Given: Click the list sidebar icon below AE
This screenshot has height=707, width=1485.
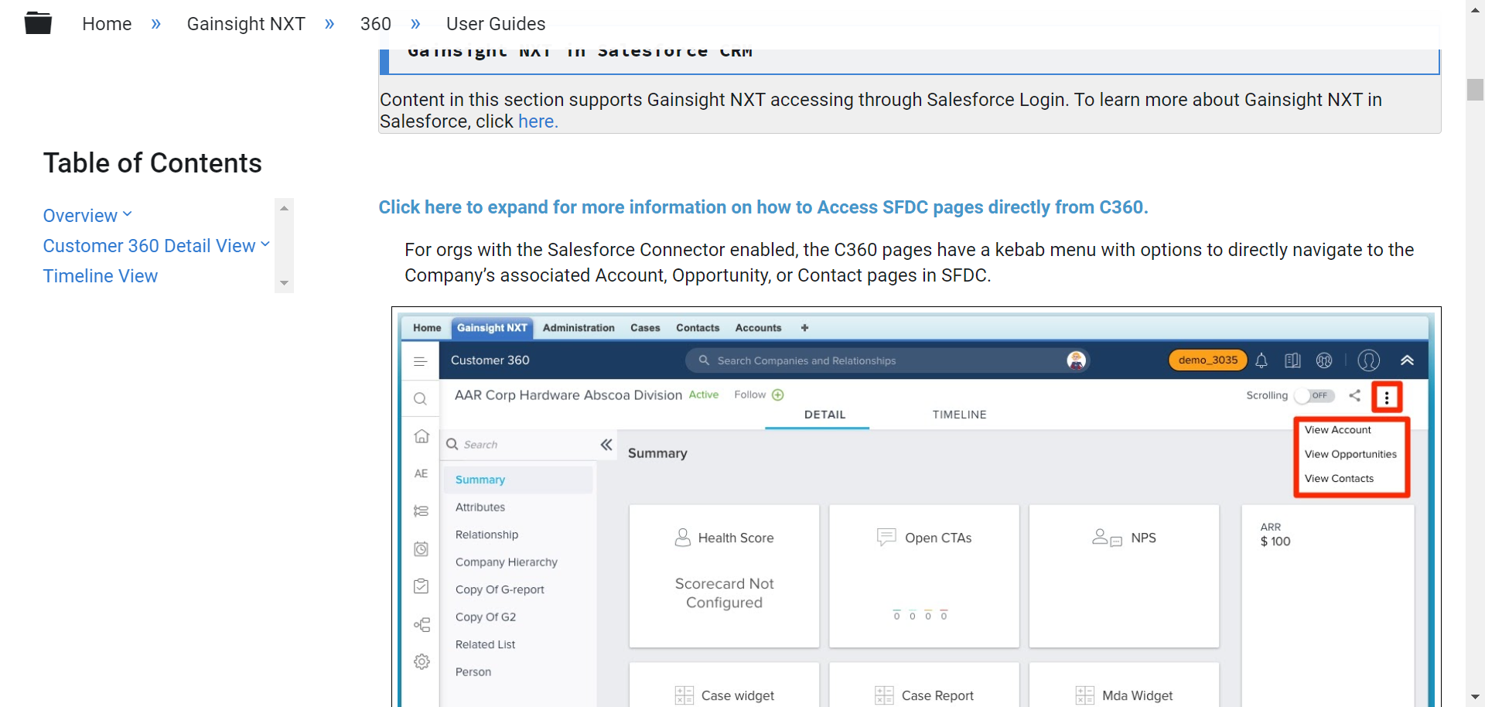Looking at the screenshot, I should point(421,511).
